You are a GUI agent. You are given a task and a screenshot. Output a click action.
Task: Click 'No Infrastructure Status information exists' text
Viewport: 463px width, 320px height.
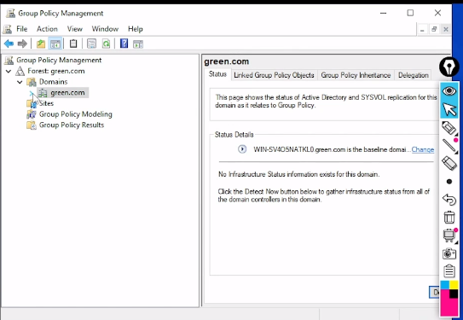(x=298, y=174)
